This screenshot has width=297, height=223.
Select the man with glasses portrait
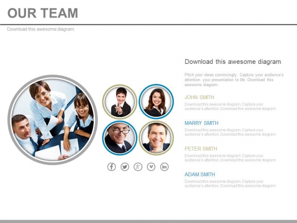[120, 138]
